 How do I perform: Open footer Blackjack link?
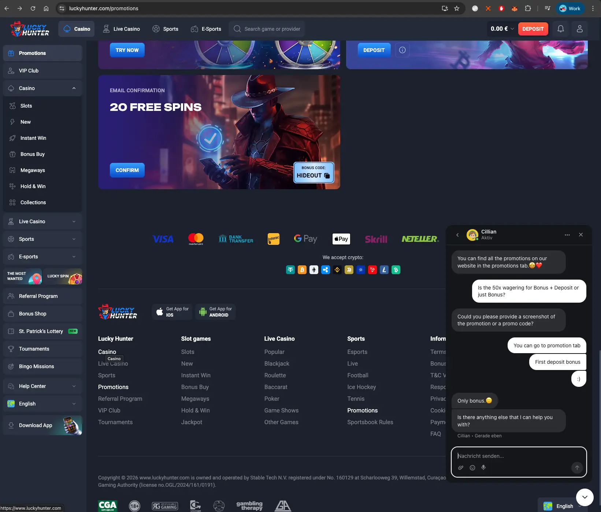(277, 364)
